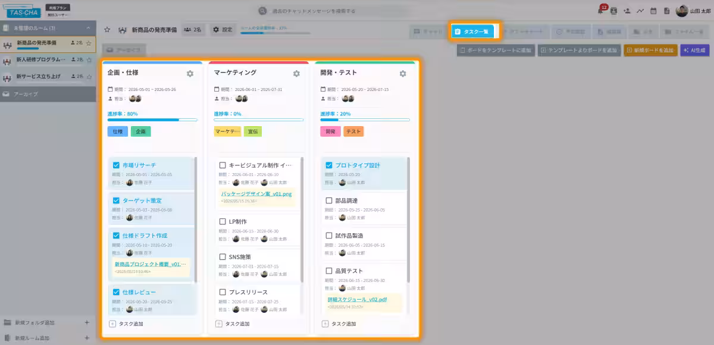This screenshot has height=345, width=714.
Task: Click the add-user icon in top bar
Action: pos(627,11)
